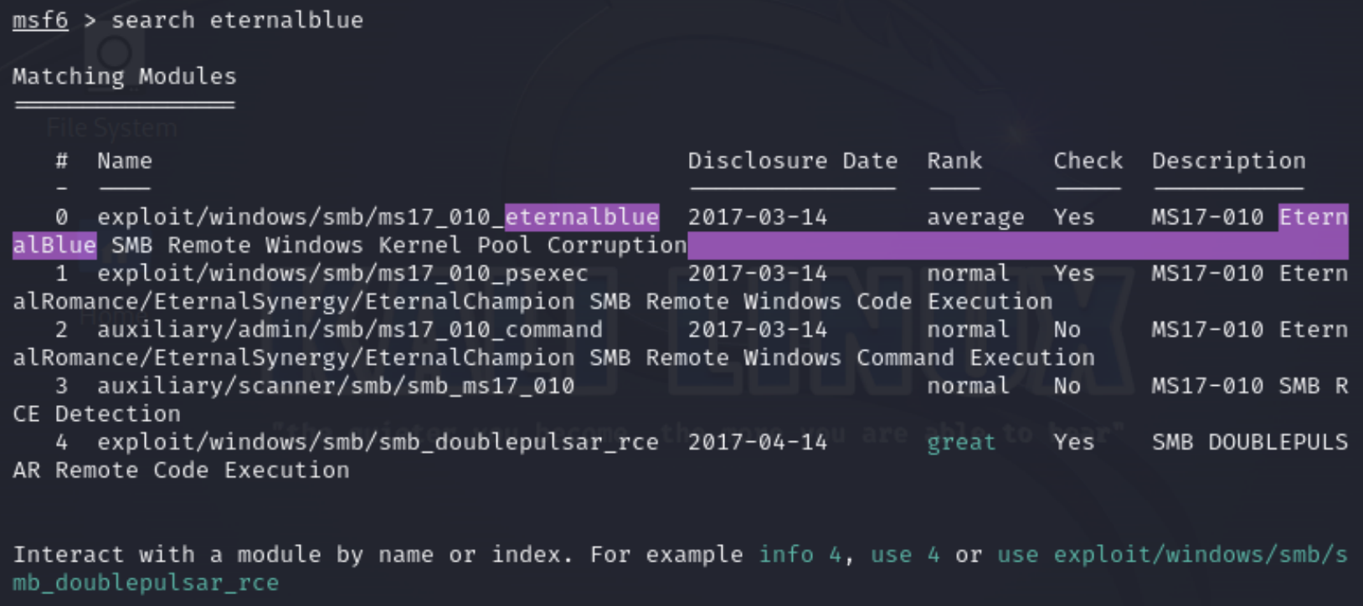The image size is (1363, 606).
Task: Click 'AR Remote Code Execution' description text
Action: [x=182, y=470]
